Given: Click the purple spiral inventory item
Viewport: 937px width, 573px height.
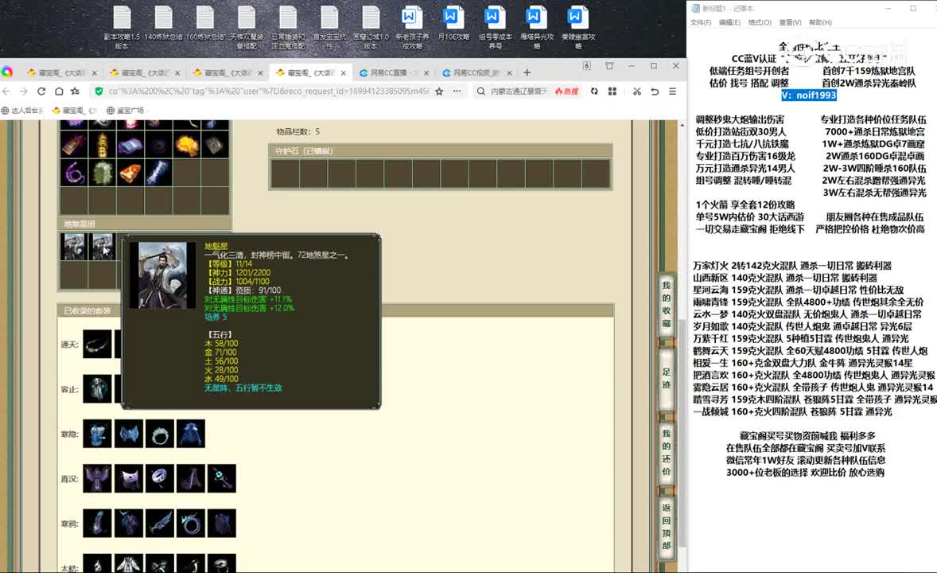Looking at the screenshot, I should coord(74,173).
